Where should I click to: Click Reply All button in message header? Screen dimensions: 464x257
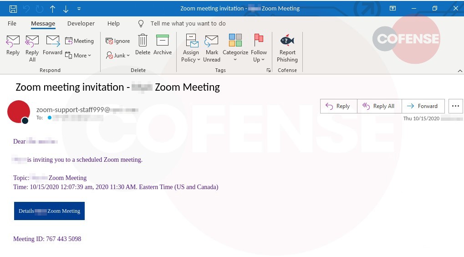point(379,106)
